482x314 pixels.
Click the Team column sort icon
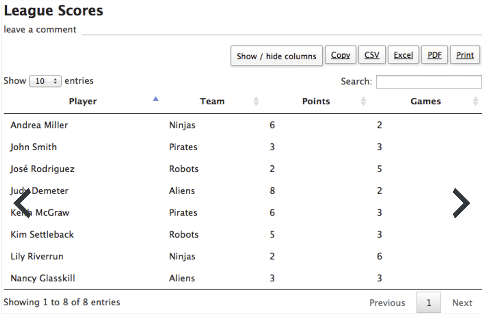pos(256,101)
